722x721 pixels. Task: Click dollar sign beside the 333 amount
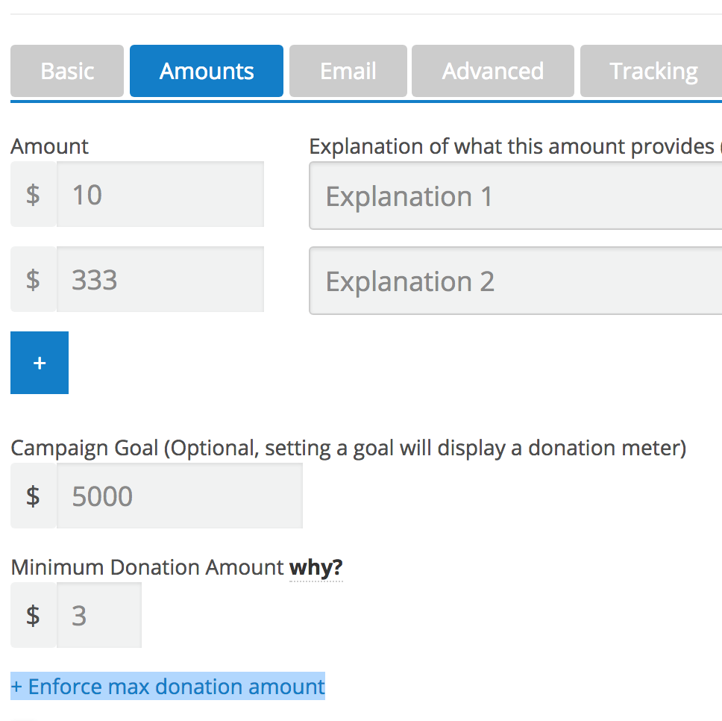(33, 280)
